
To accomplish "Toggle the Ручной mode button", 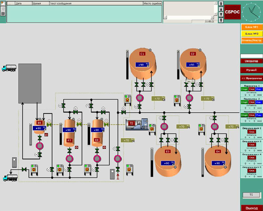I will [251, 70].
